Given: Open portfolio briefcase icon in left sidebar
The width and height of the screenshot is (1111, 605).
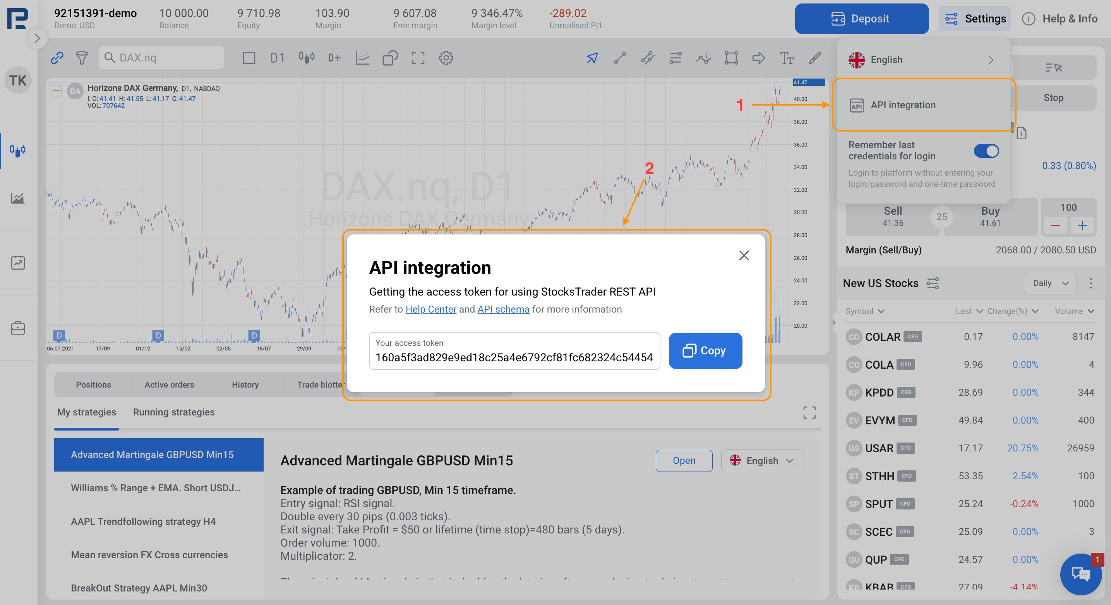Looking at the screenshot, I should point(18,328).
